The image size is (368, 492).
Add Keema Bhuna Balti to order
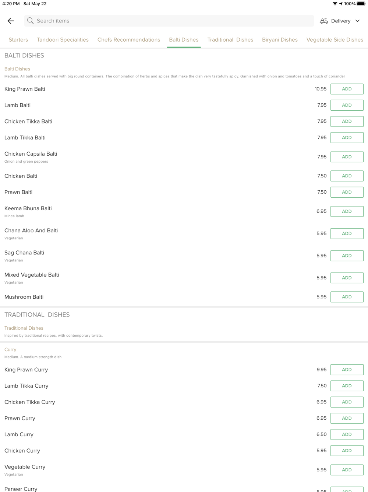pyautogui.click(x=347, y=211)
